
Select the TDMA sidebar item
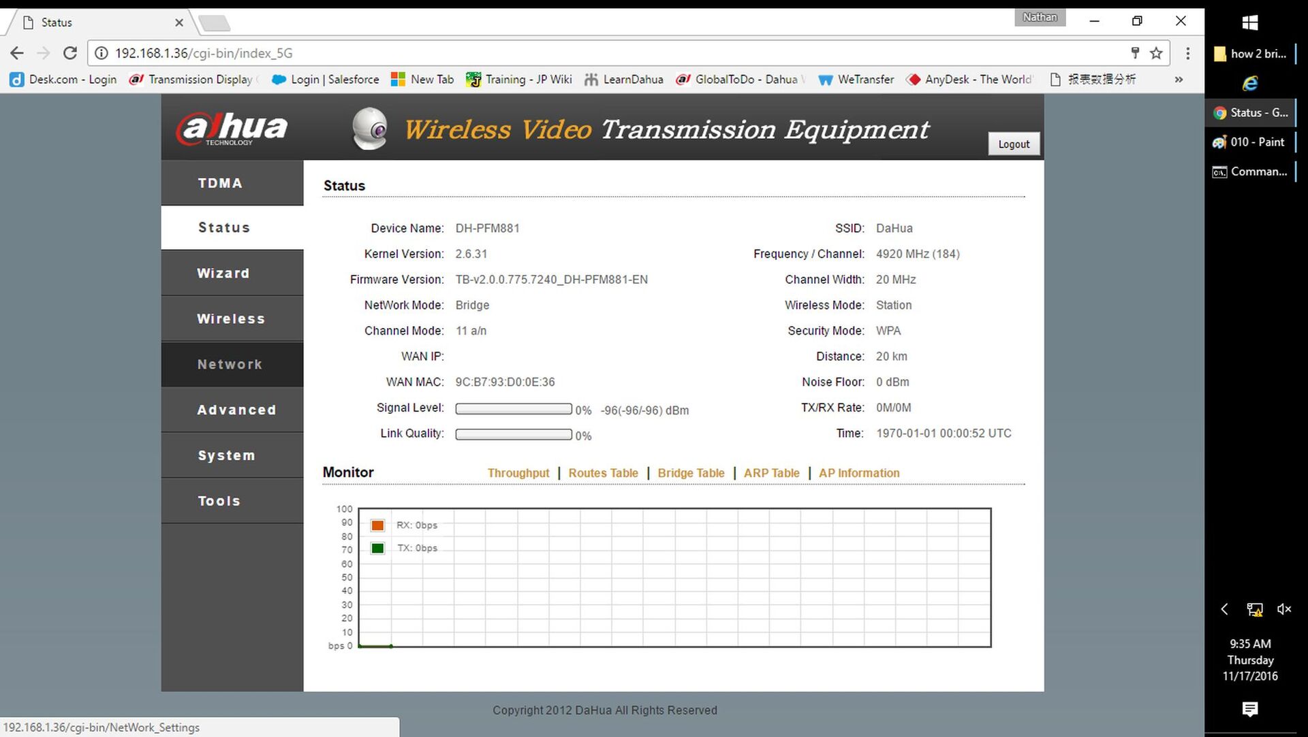[x=220, y=183]
